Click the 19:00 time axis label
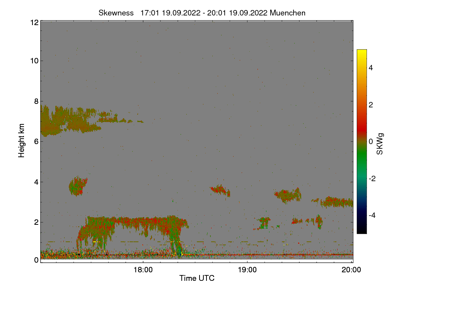This screenshot has width=464, height=309. [x=247, y=270]
